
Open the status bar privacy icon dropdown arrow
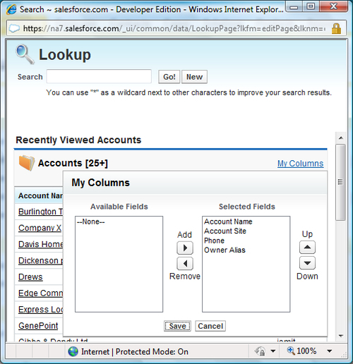click(273, 351)
